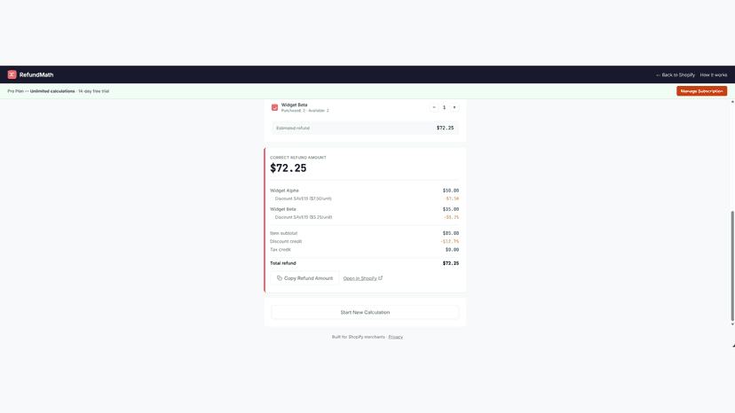Click the Item subtotal $85.00 value
Viewport: 735px width, 413px height.
(450, 233)
